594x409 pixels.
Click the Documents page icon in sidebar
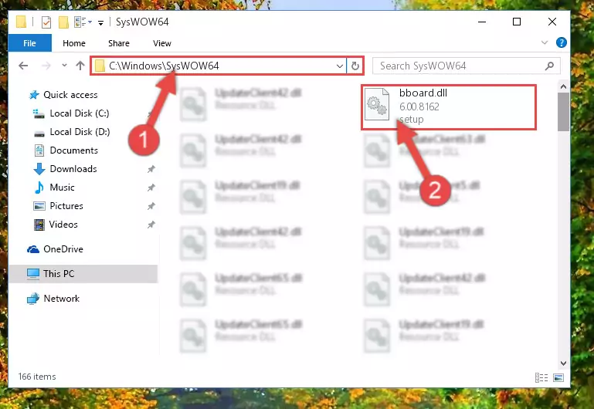tap(39, 150)
